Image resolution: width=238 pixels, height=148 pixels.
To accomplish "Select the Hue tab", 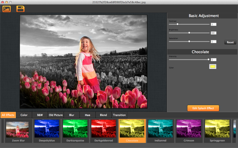I will click(87, 115).
